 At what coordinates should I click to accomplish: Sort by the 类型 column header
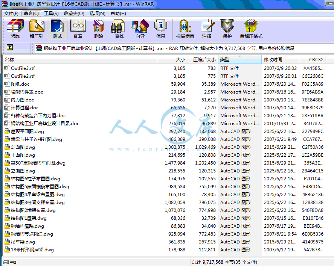coord(239,59)
